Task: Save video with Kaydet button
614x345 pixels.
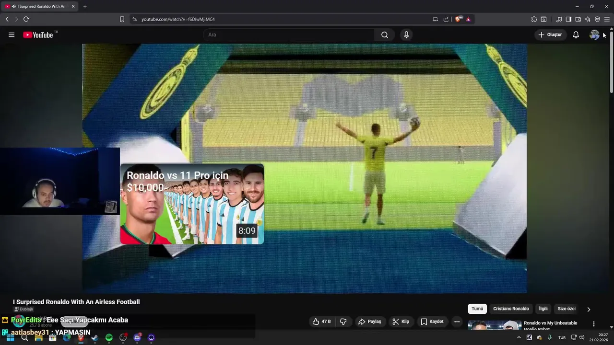Action: coord(432,322)
